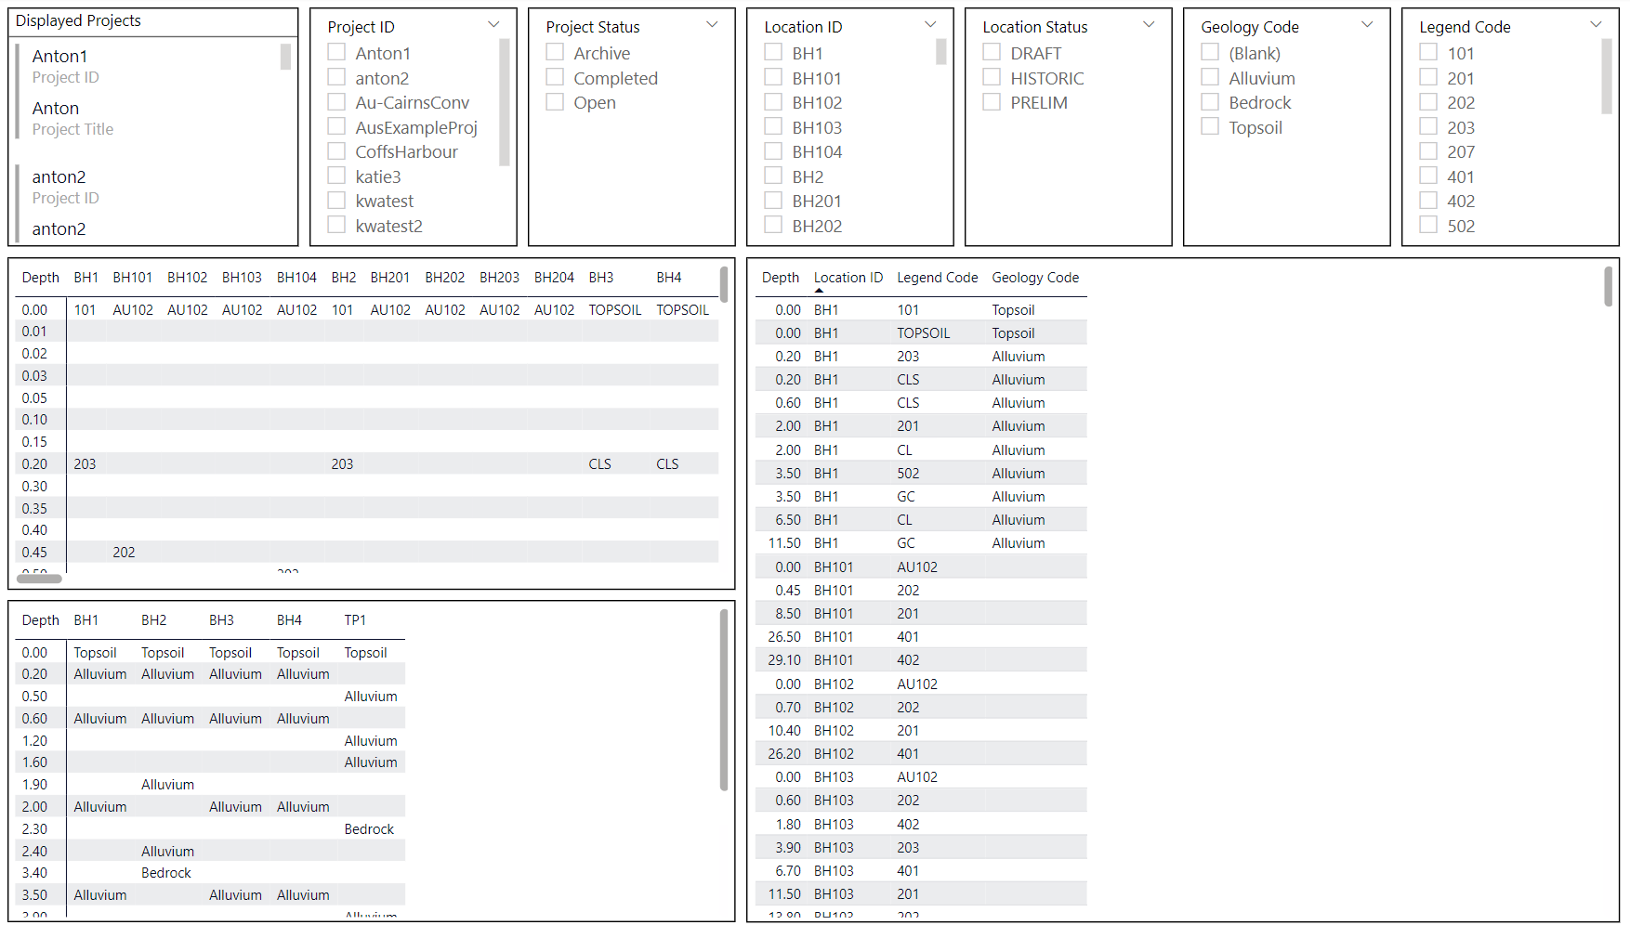
Task: Select BH101 in the Location ID slicer
Action: pos(773,78)
